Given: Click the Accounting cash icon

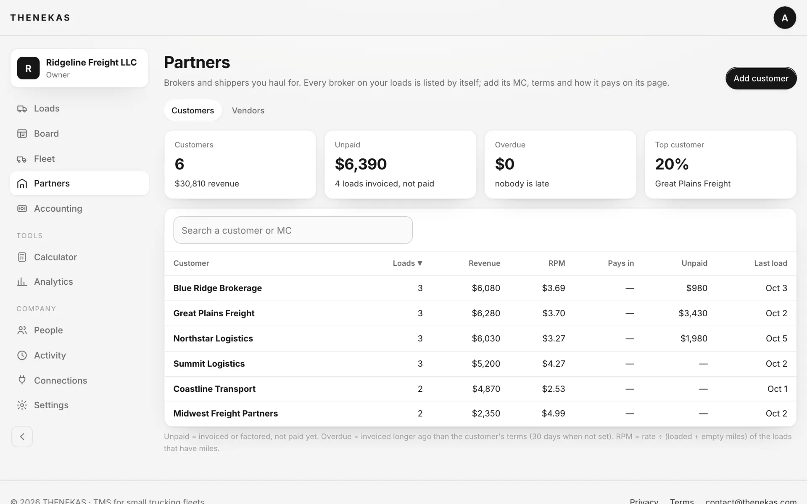Looking at the screenshot, I should (22, 209).
